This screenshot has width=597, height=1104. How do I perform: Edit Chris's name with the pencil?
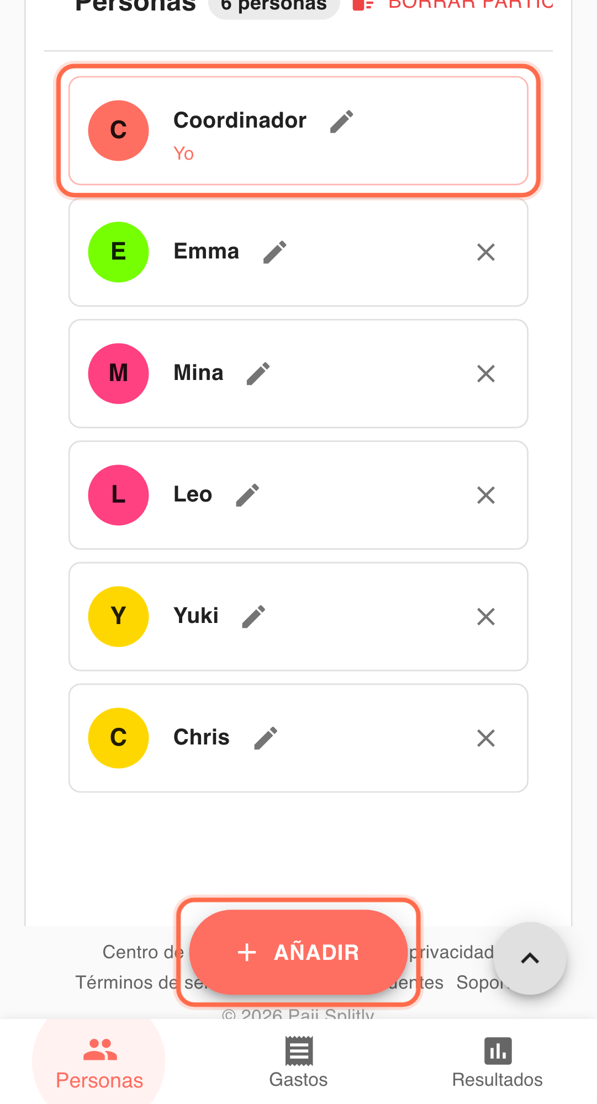[266, 738]
